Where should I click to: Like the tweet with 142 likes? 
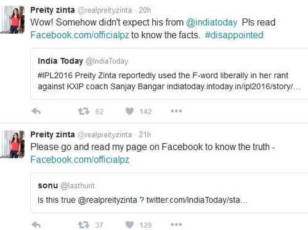pyautogui.click(x=129, y=111)
